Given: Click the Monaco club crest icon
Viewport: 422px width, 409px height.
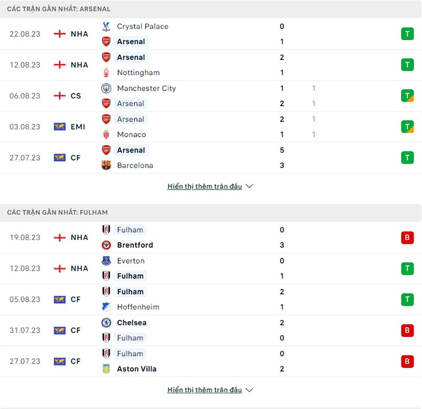Looking at the screenshot, I should [107, 135].
